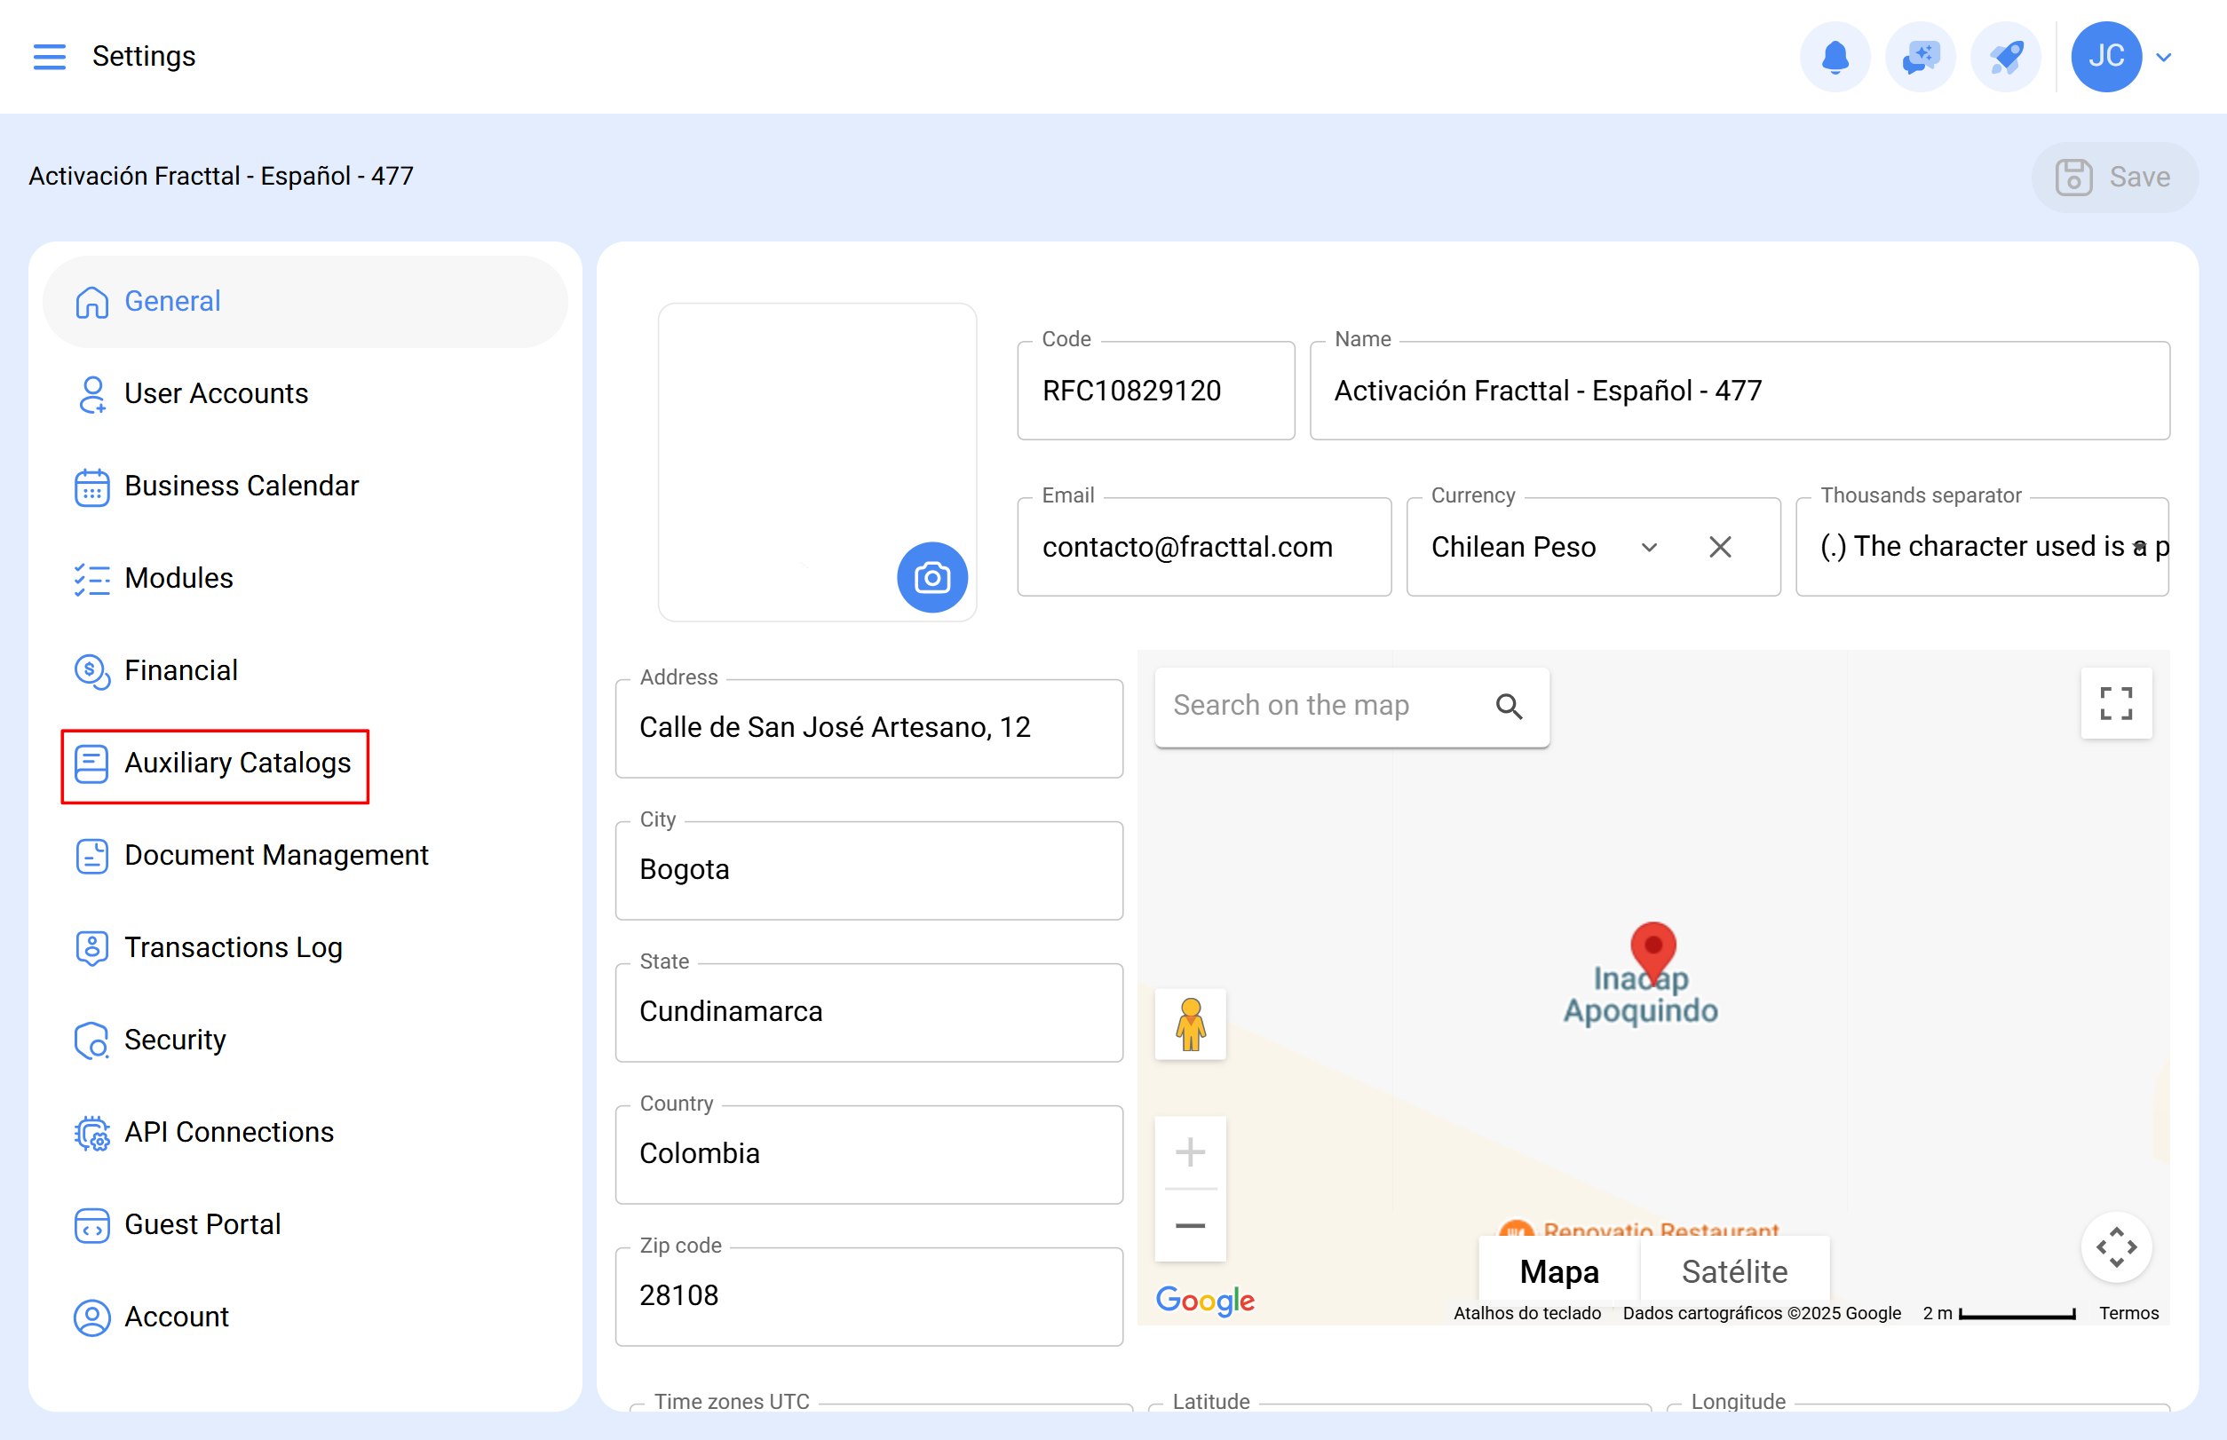Click the rocket launch icon
Image resolution: width=2227 pixels, height=1440 pixels.
[2005, 56]
